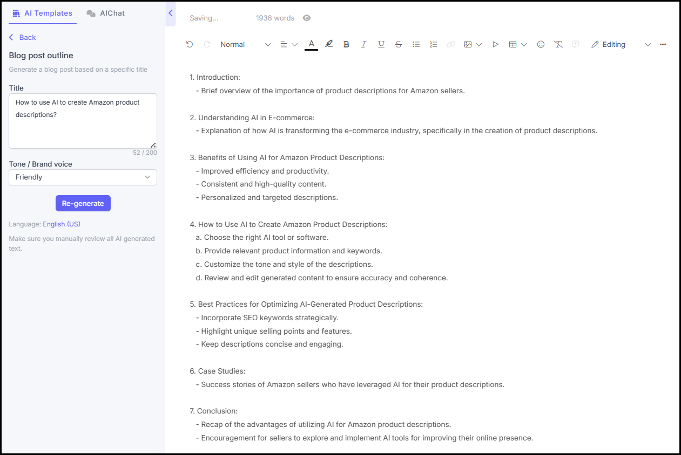Click 'Recap of the advantages' line

click(x=323, y=424)
